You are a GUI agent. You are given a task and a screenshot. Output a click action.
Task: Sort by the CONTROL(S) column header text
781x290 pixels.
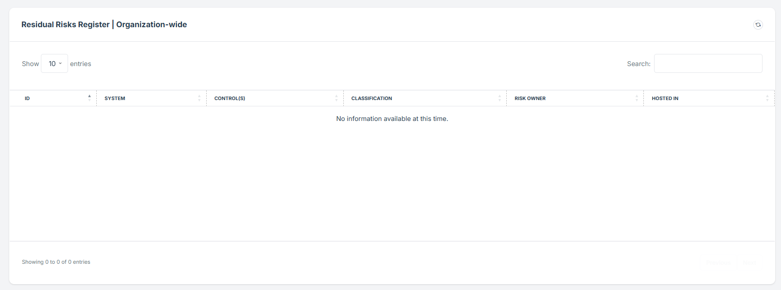230,99
